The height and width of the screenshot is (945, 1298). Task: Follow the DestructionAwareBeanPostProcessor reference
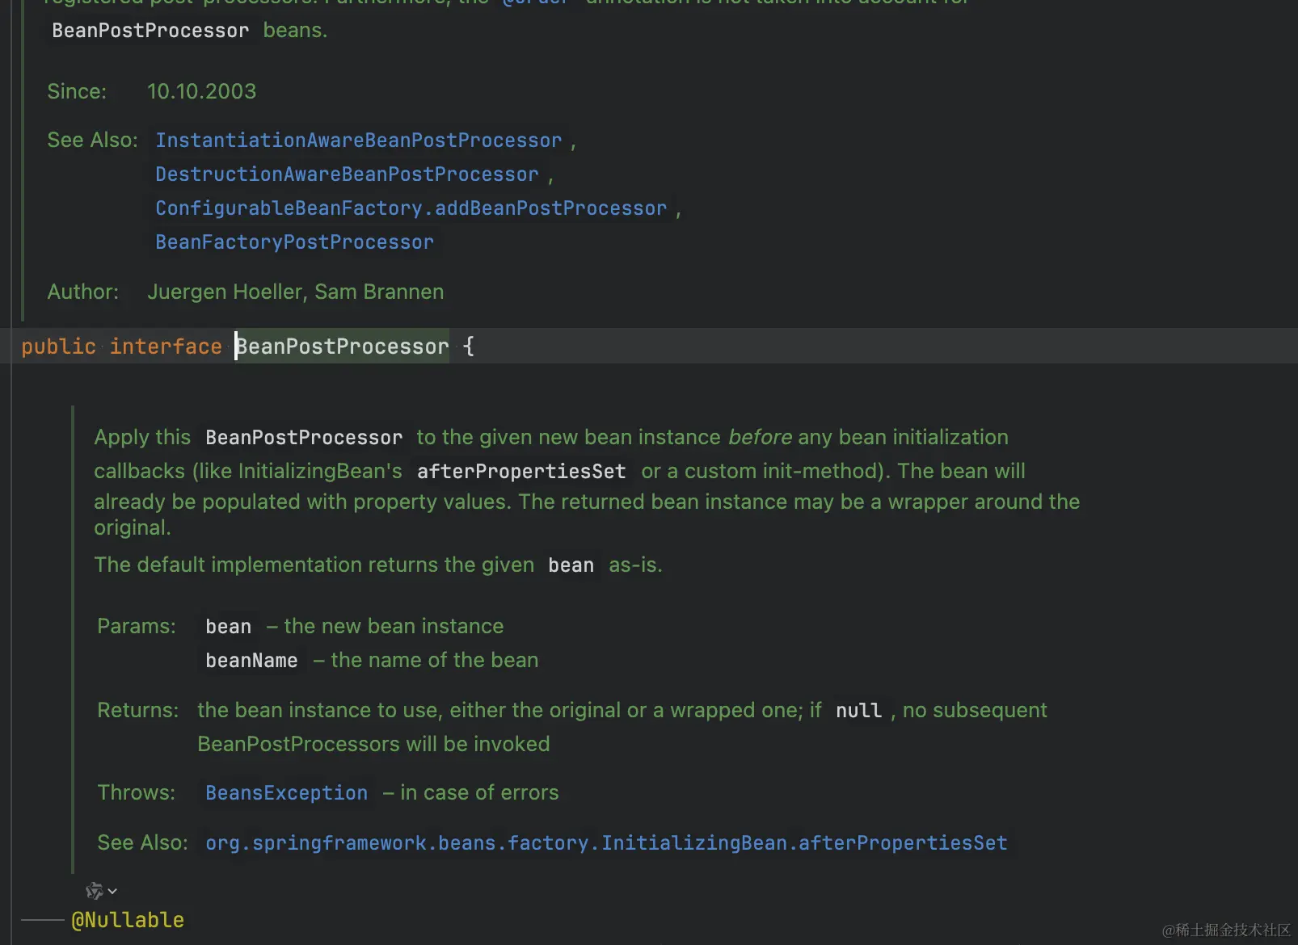coord(347,174)
